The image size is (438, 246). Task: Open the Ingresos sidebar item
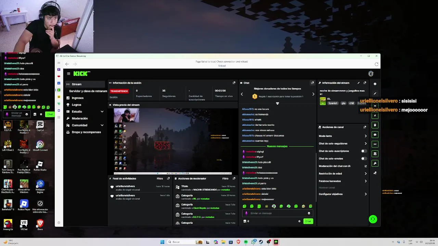pos(85,98)
